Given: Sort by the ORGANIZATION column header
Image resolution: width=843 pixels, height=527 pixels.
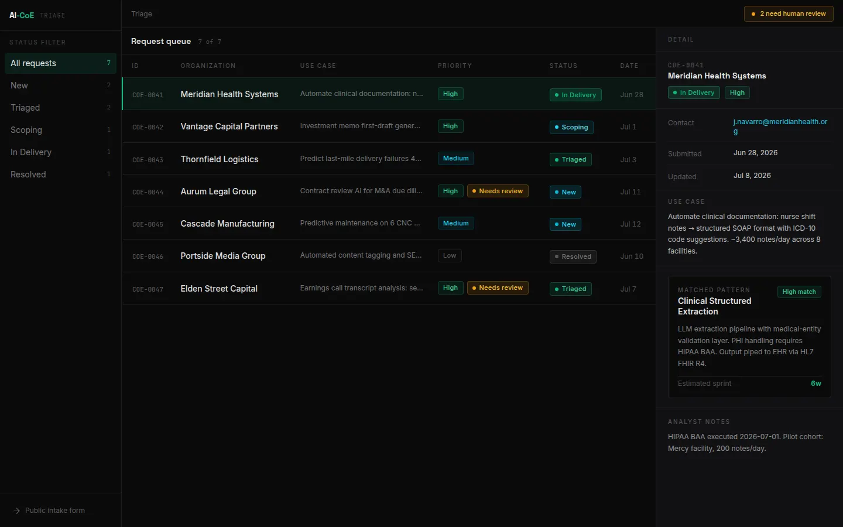Looking at the screenshot, I should click(208, 66).
